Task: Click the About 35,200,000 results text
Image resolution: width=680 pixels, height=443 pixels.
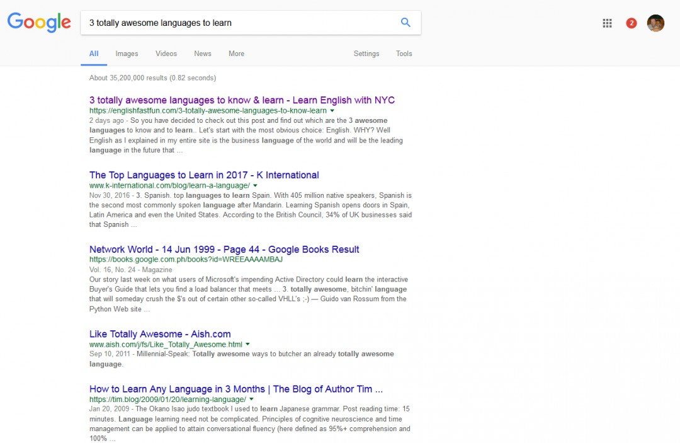Action: point(152,78)
